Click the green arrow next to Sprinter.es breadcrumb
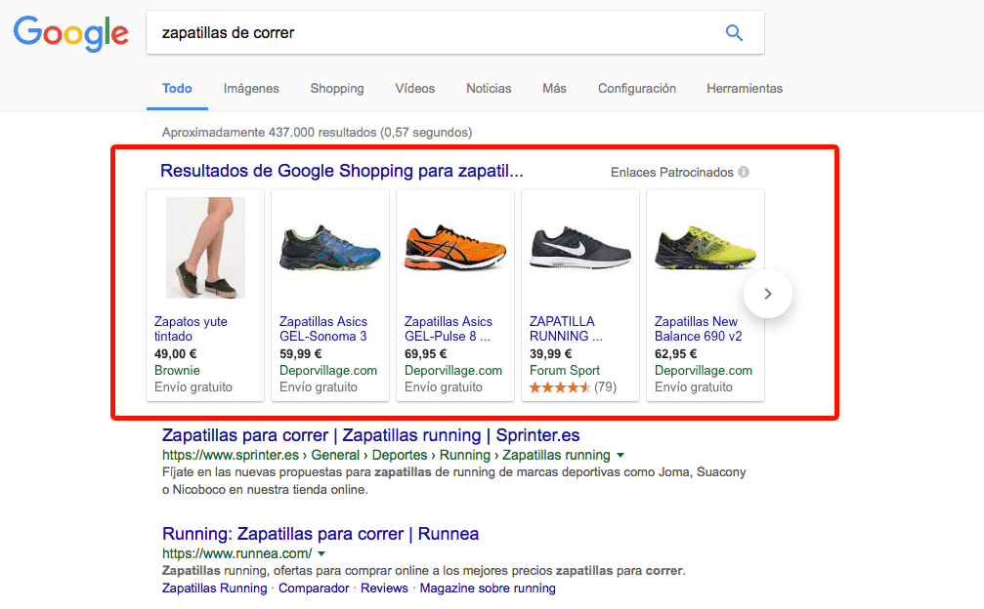 [620, 455]
